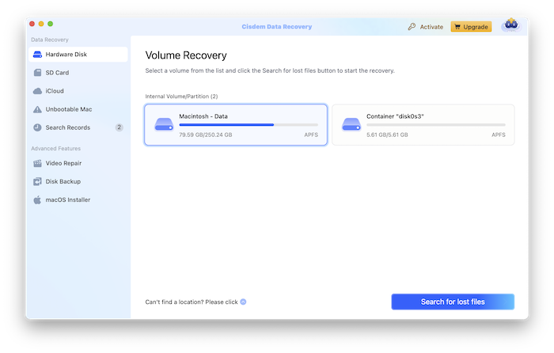Click the key icon beside Activate
This screenshot has width=554, height=353.
412,27
